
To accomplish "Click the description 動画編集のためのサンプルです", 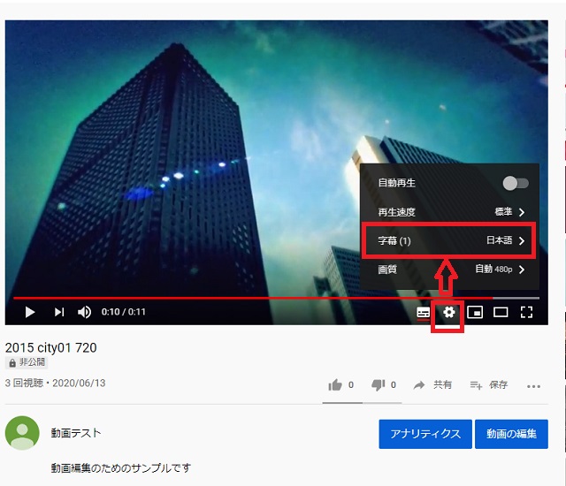I will [121, 468].
